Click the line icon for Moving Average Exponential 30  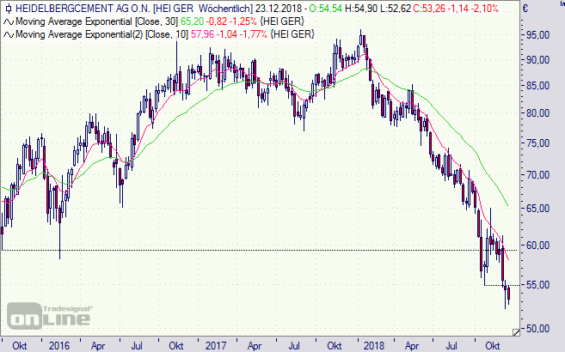click(x=8, y=22)
